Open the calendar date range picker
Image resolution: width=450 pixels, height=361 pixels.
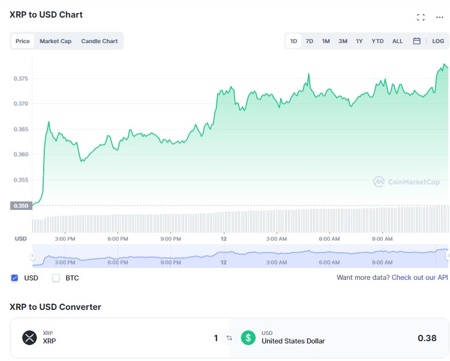(416, 41)
